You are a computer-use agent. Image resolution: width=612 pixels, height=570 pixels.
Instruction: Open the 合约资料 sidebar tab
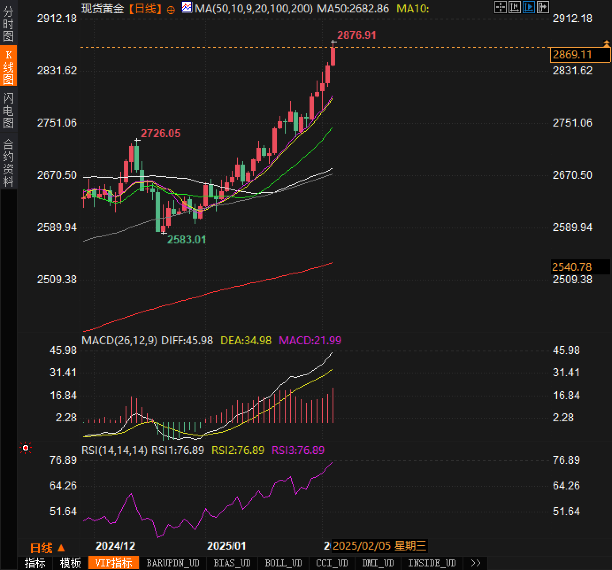point(8,162)
